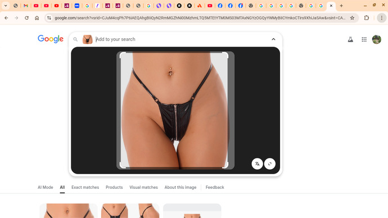The height and width of the screenshot is (218, 388).
Task: Open Chrome's three-dot menu
Action: coord(382,18)
